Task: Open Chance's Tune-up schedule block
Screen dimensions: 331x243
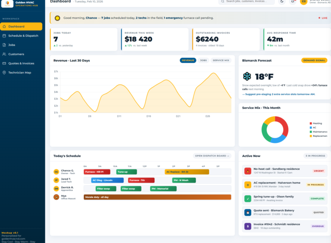Action: pyautogui.click(x=126, y=172)
